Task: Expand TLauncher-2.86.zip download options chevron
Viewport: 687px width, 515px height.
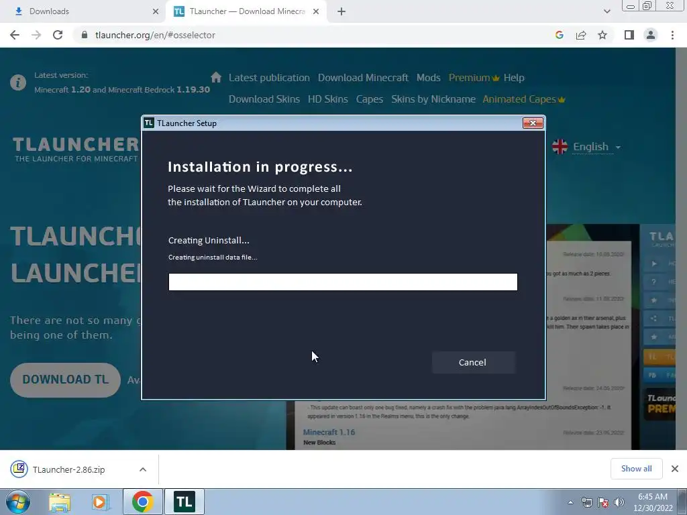Action: pos(143,469)
